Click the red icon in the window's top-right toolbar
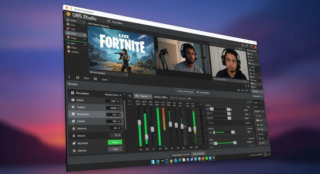320x174 pixels. [255, 47]
